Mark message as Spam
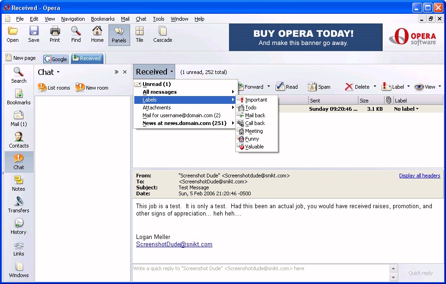This screenshot has width=446, height=284. click(319, 87)
